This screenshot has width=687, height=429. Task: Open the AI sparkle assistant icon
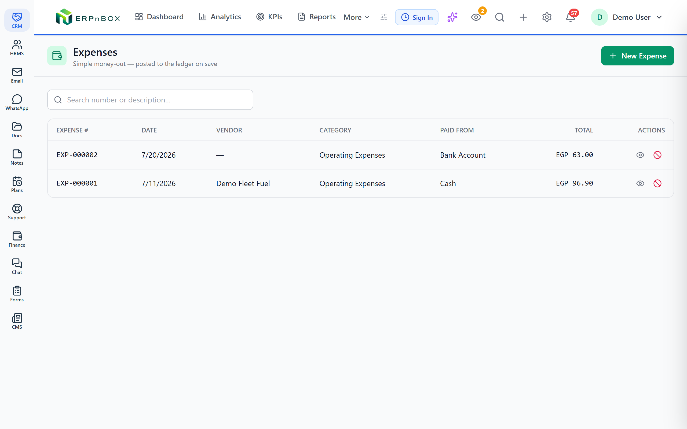[x=452, y=17]
